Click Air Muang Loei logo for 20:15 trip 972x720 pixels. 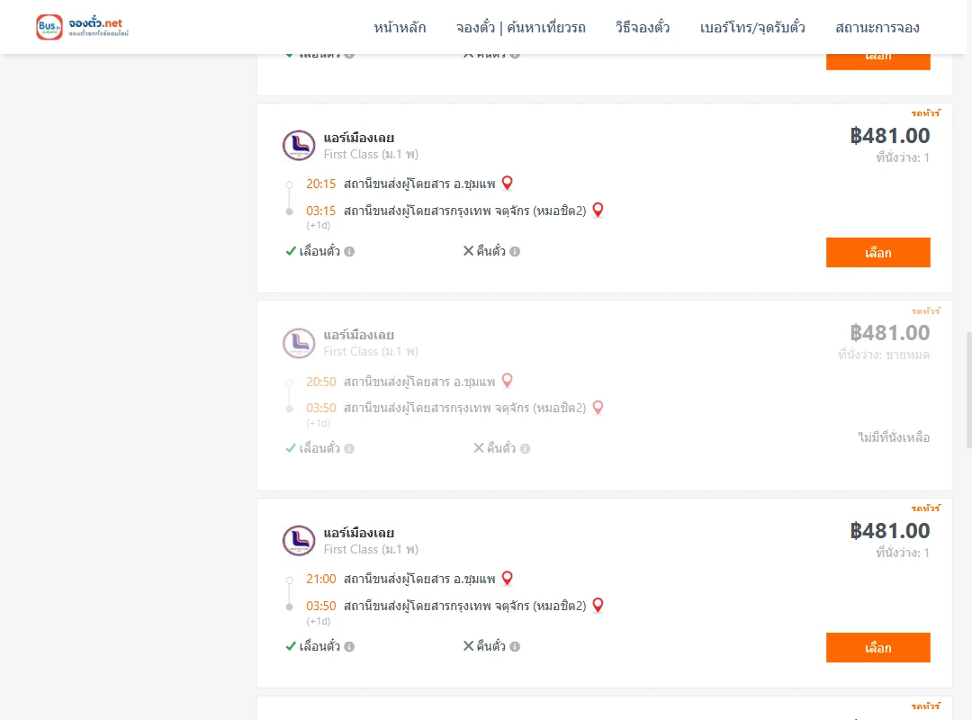[299, 146]
